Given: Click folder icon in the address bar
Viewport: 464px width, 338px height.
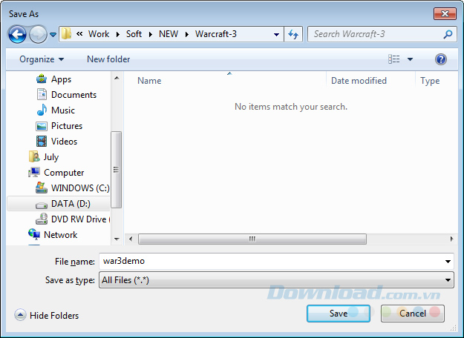Looking at the screenshot, I should coord(66,33).
